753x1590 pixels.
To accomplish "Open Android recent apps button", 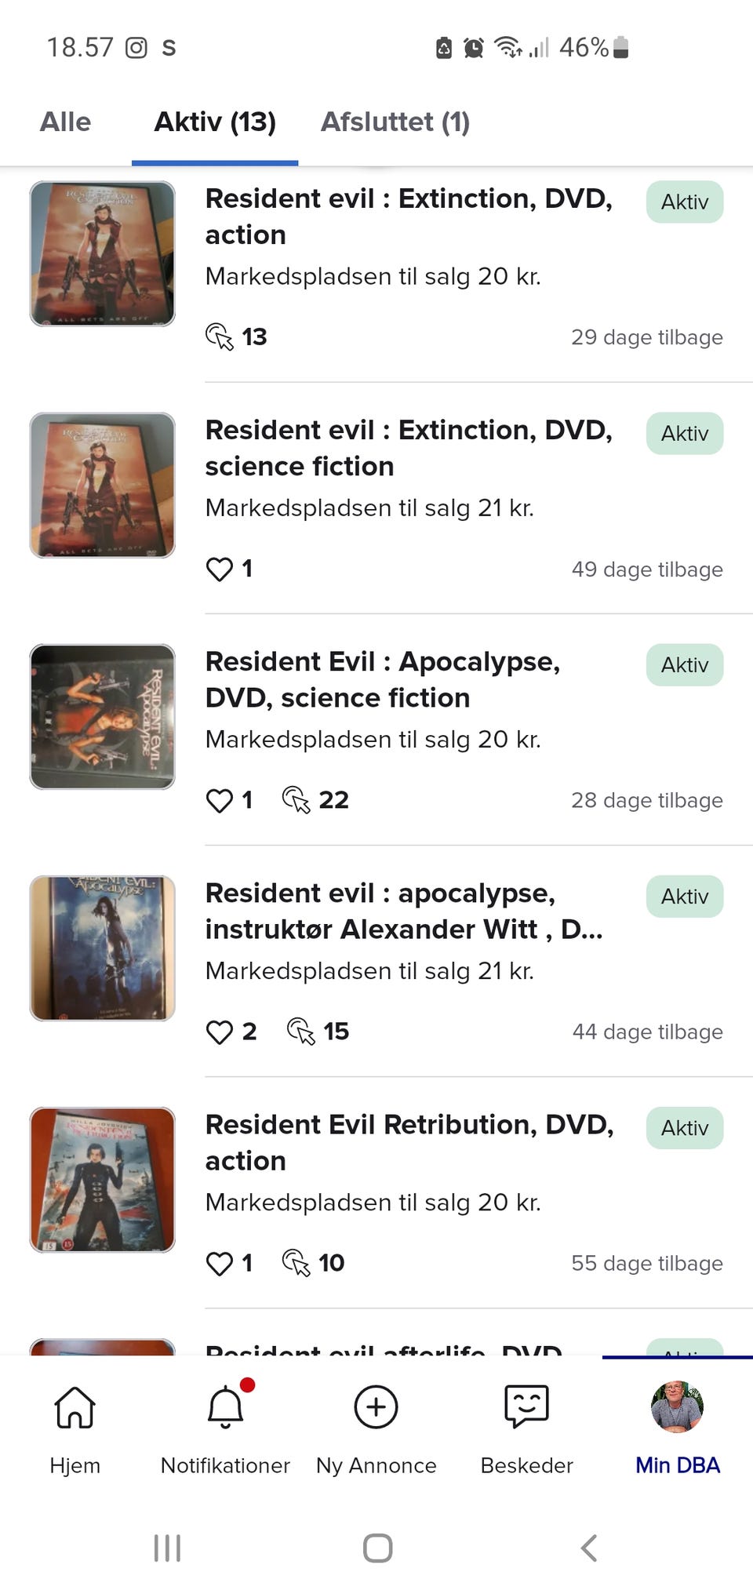I will [167, 1548].
